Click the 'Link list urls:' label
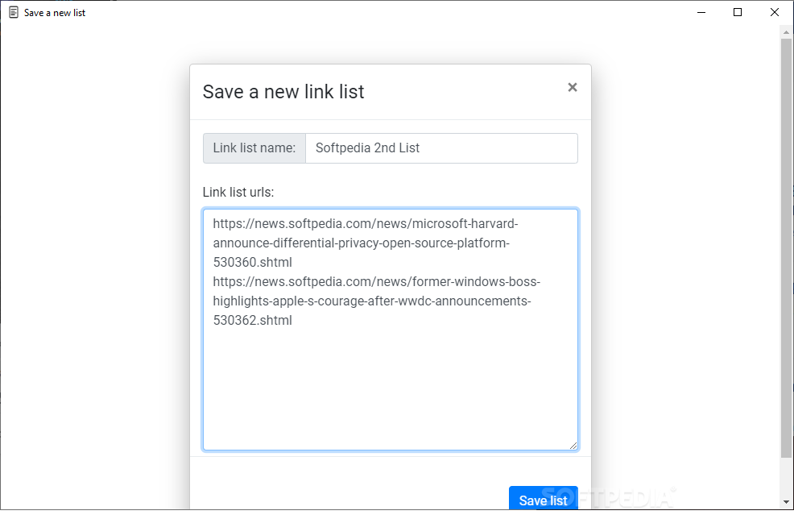This screenshot has width=794, height=519. point(238,192)
